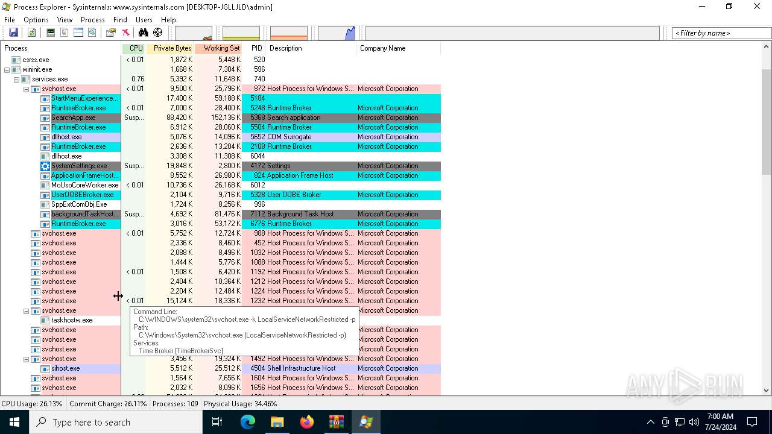
Task: Open Task View on the taskbar
Action: pos(217,422)
